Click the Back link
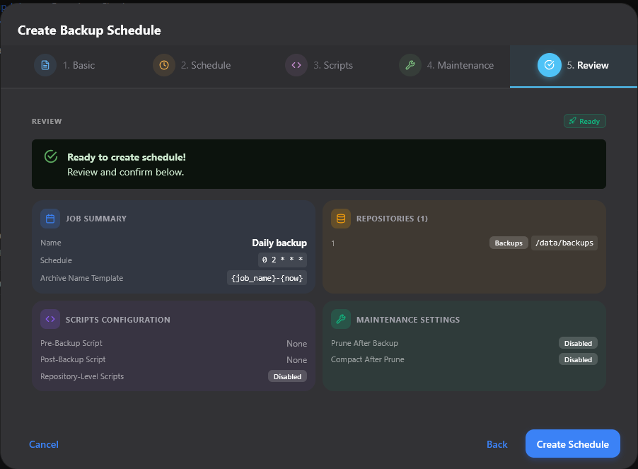This screenshot has height=469, width=638. [497, 444]
